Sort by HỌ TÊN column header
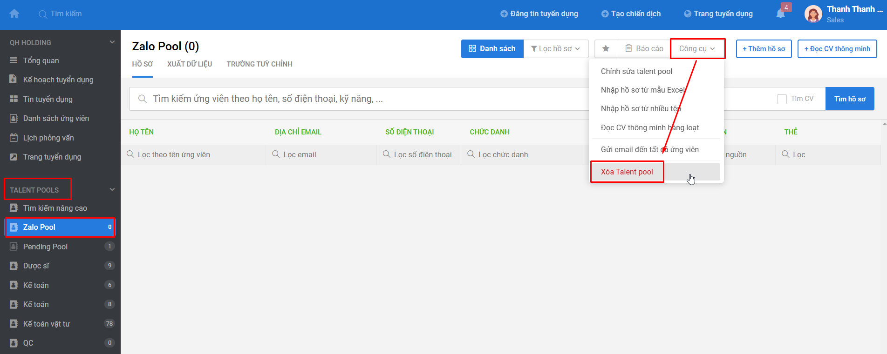 point(141,132)
